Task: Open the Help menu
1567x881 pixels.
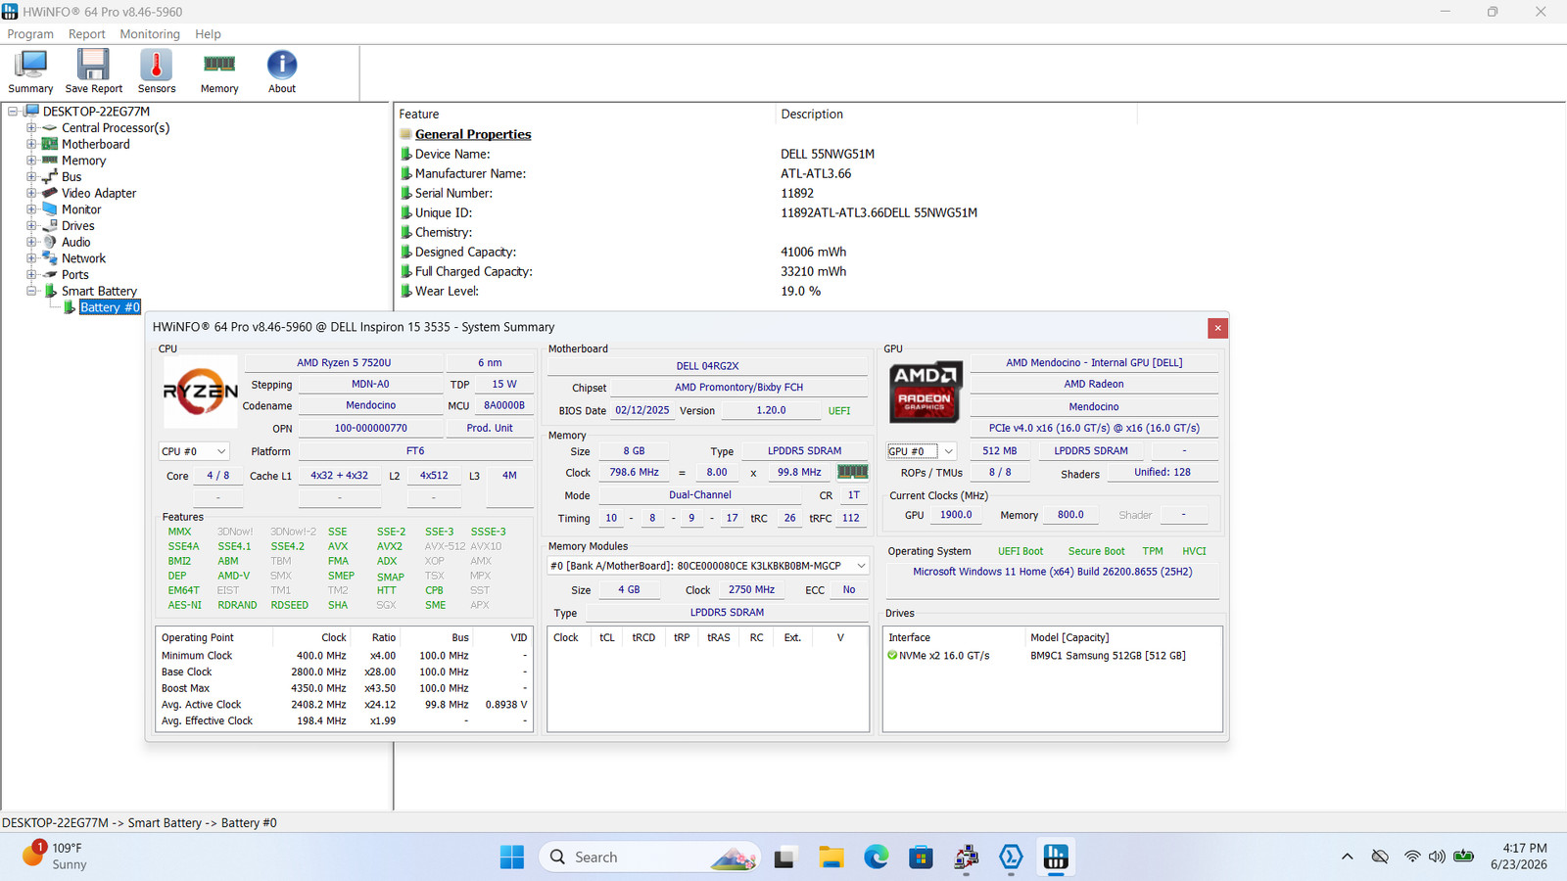Action: coord(208,34)
